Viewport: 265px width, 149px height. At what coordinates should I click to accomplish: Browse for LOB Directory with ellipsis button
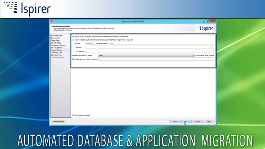click(x=212, y=51)
